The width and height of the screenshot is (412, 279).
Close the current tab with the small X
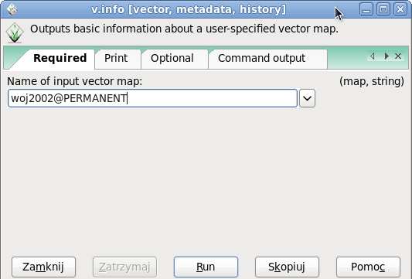(398, 56)
